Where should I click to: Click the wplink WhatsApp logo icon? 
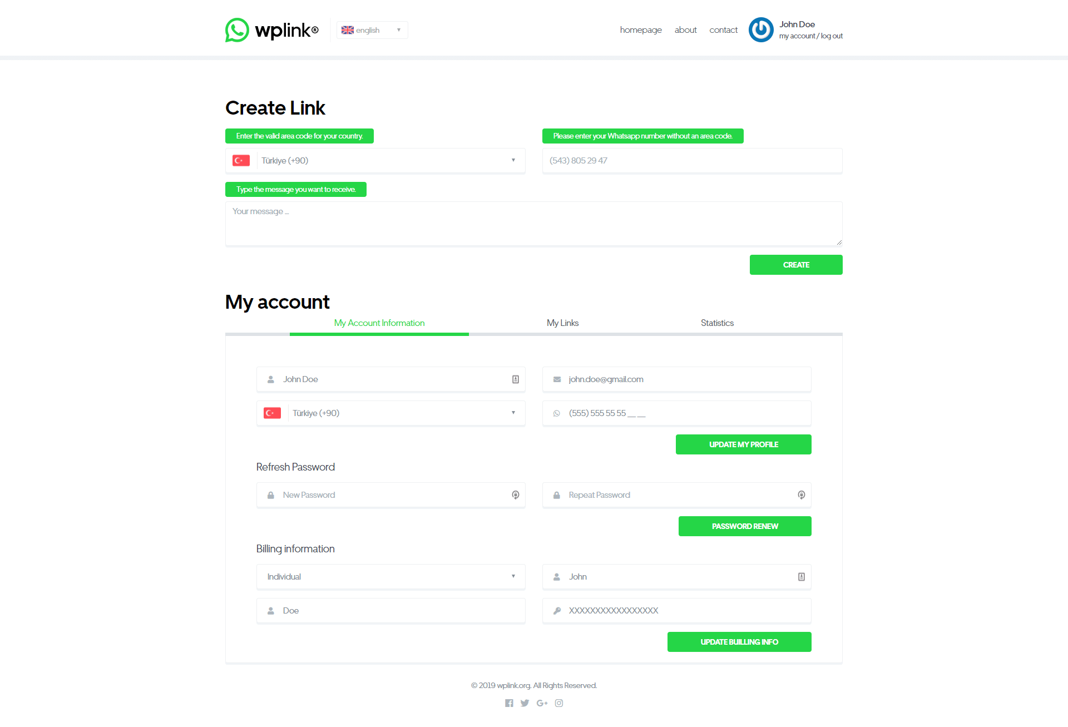point(237,30)
